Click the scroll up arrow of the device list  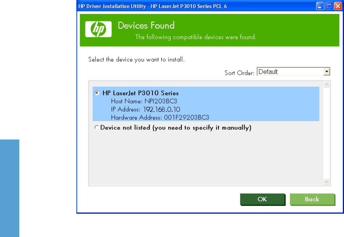point(326,84)
